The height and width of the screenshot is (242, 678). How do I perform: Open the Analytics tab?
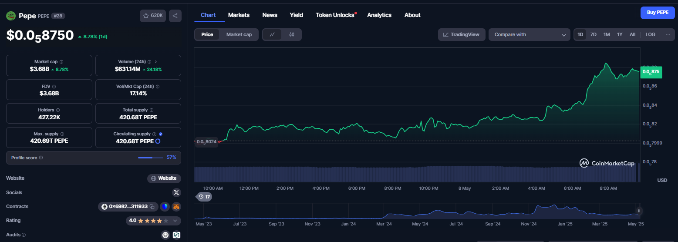click(379, 15)
